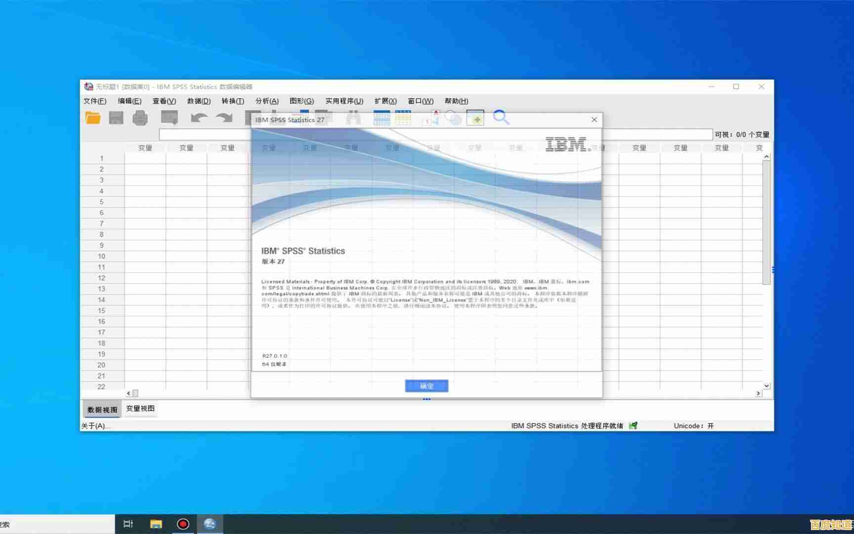Open the recall recently used dialogs icon
The width and height of the screenshot is (854, 534).
169,118
